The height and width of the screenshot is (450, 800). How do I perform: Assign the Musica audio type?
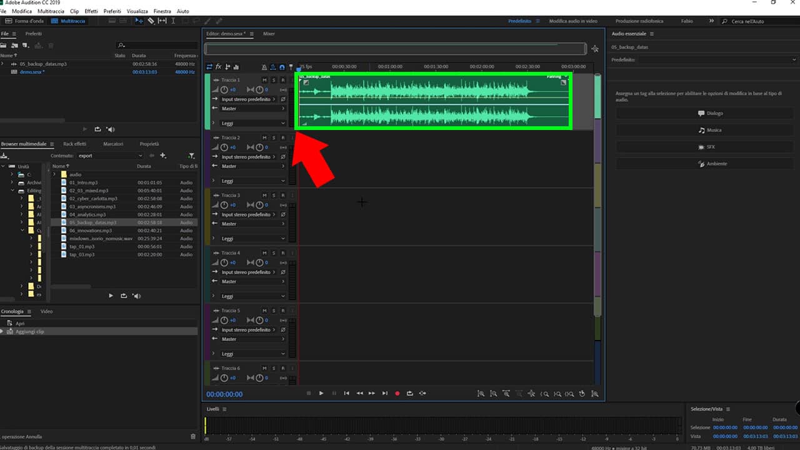pyautogui.click(x=710, y=130)
